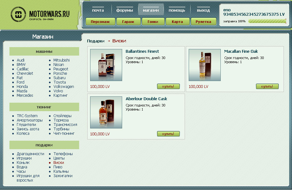
Task: Open the почта mail menu
Action: pyautogui.click(x=98, y=10)
